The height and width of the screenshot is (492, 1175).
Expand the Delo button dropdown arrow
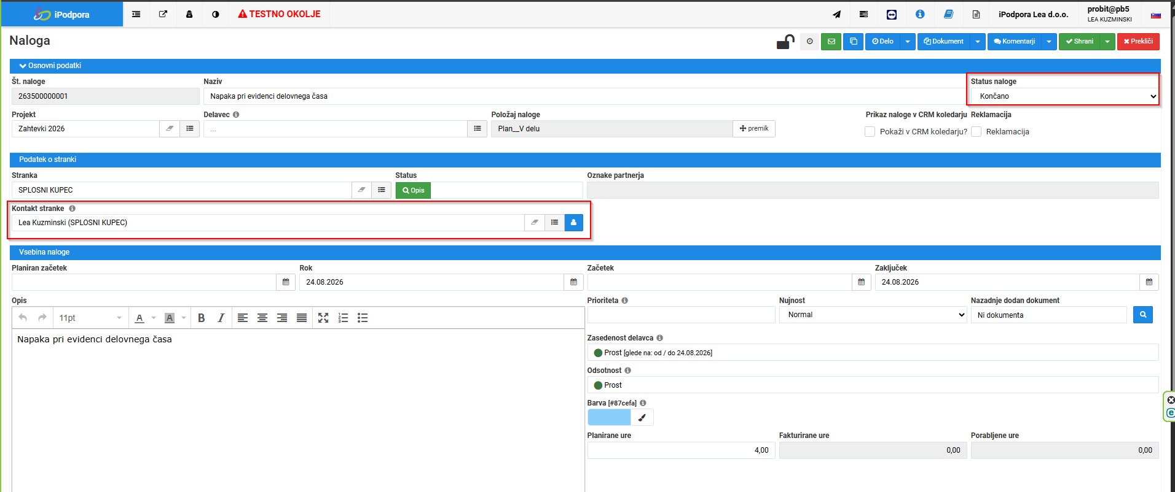click(x=908, y=42)
